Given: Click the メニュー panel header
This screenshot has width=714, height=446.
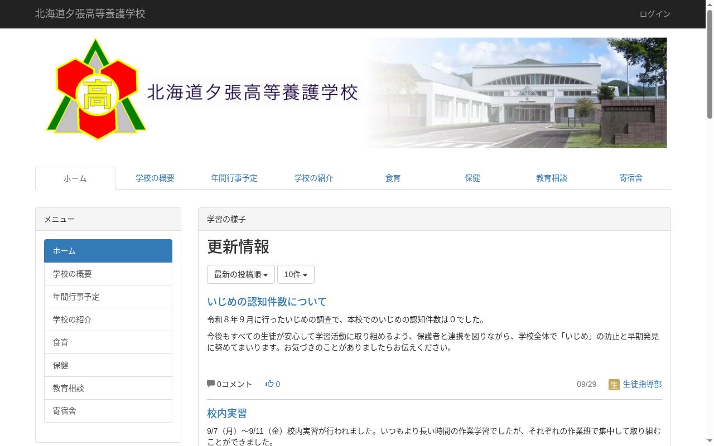Looking at the screenshot, I should tap(108, 219).
